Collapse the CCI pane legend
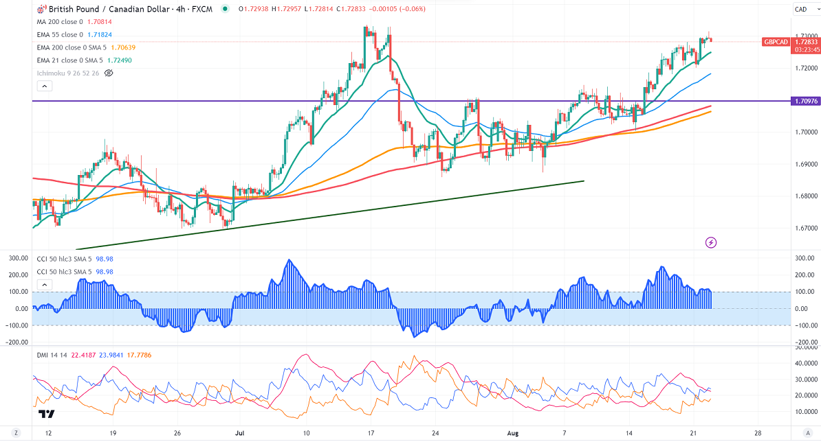Image resolution: width=821 pixels, height=442 pixels. coord(45,285)
